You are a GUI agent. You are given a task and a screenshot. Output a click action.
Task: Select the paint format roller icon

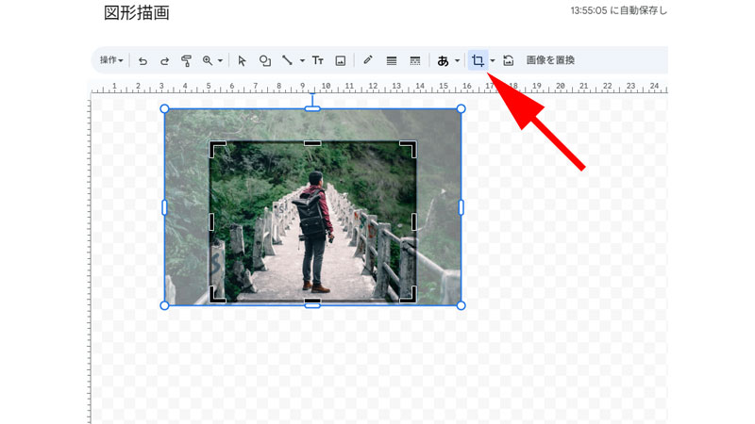pos(186,60)
